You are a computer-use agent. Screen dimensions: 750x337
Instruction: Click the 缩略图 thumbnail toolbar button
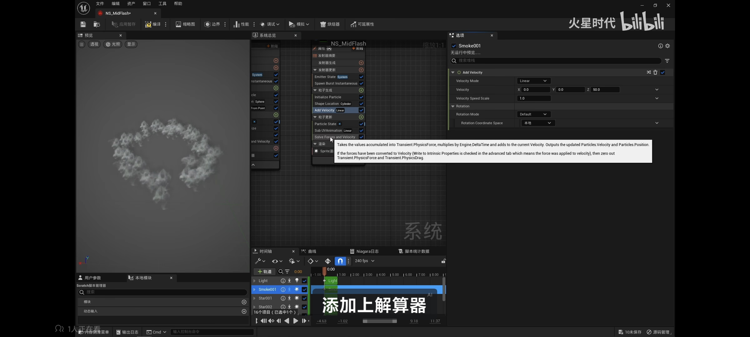185,24
